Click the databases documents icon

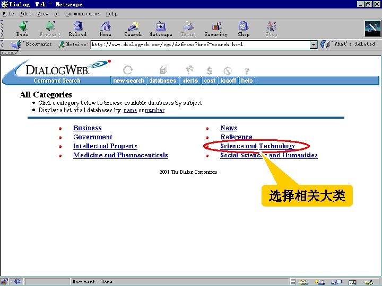point(163,70)
